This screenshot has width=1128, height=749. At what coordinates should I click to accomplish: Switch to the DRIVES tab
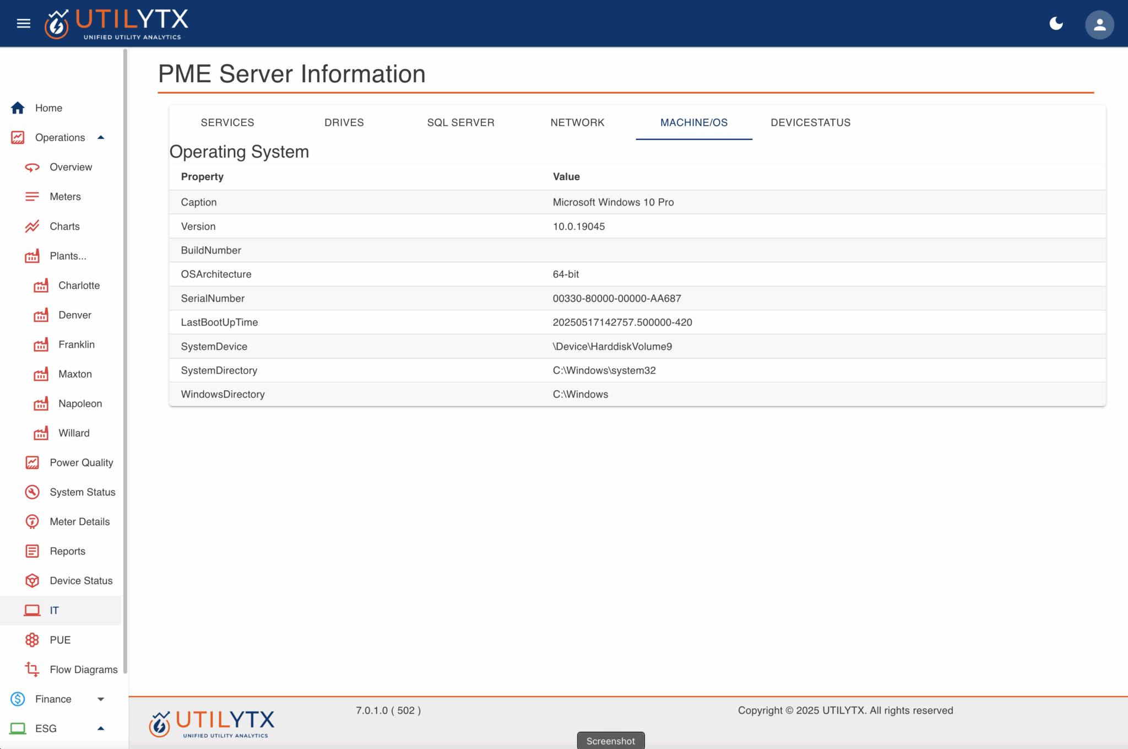[x=344, y=122]
